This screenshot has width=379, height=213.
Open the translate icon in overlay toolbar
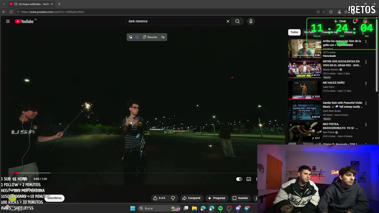163,37
